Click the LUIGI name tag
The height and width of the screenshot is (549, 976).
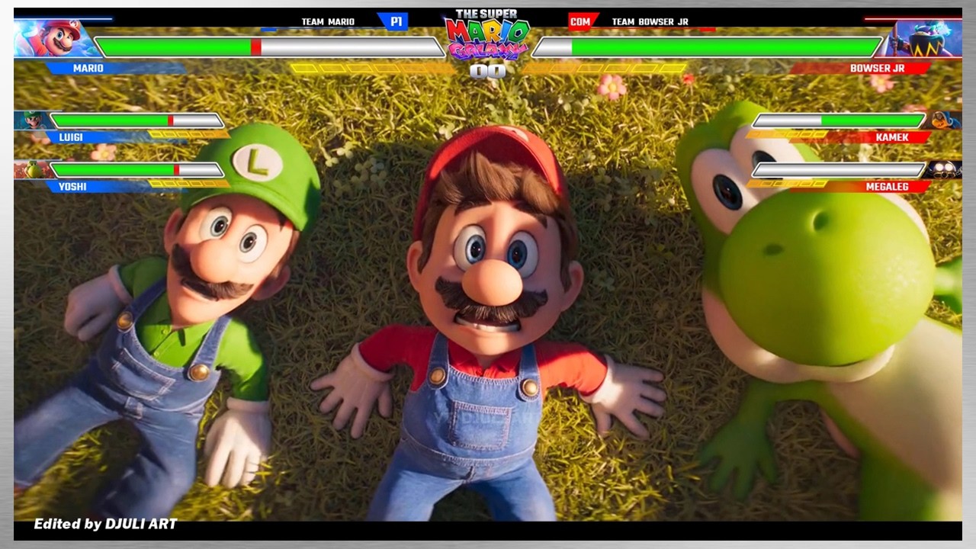(x=71, y=138)
